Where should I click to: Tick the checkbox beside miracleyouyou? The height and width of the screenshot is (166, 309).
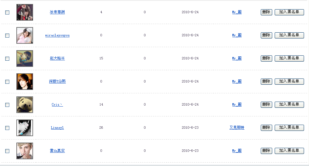[7, 35]
